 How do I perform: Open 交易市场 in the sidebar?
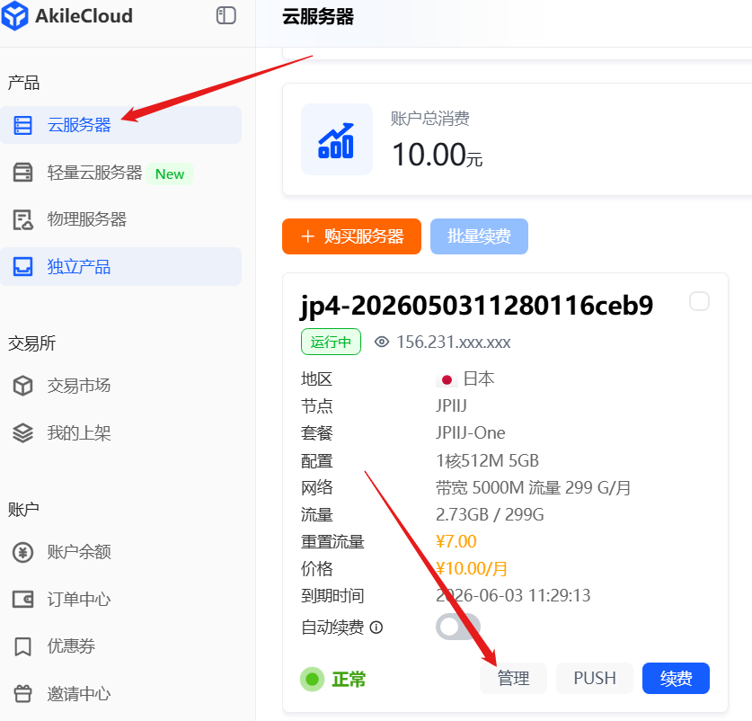(x=120, y=386)
